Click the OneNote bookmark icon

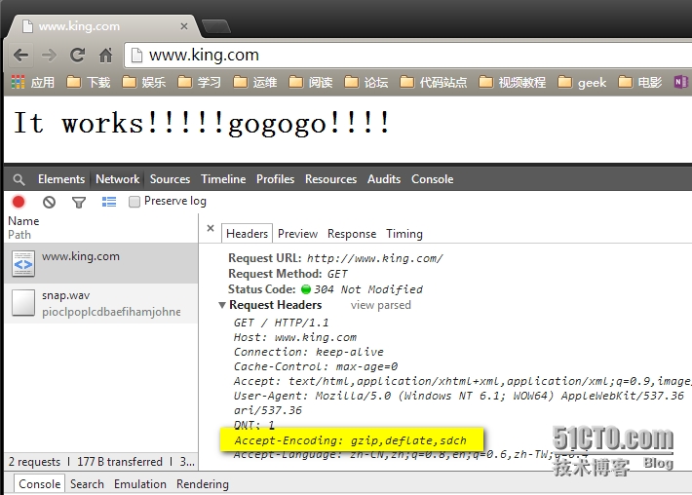pos(680,82)
